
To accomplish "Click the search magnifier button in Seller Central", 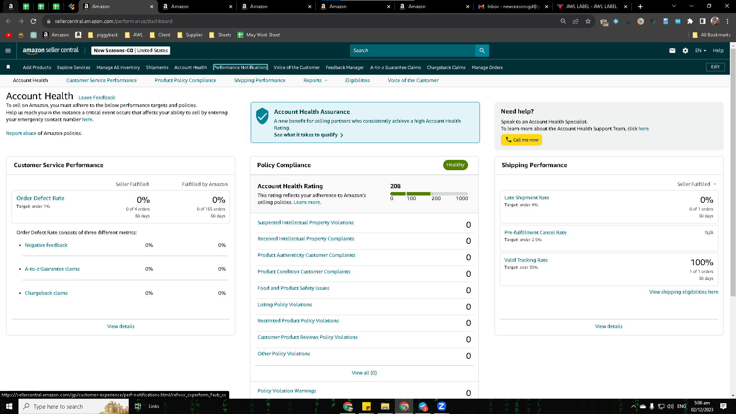I will click(482, 51).
